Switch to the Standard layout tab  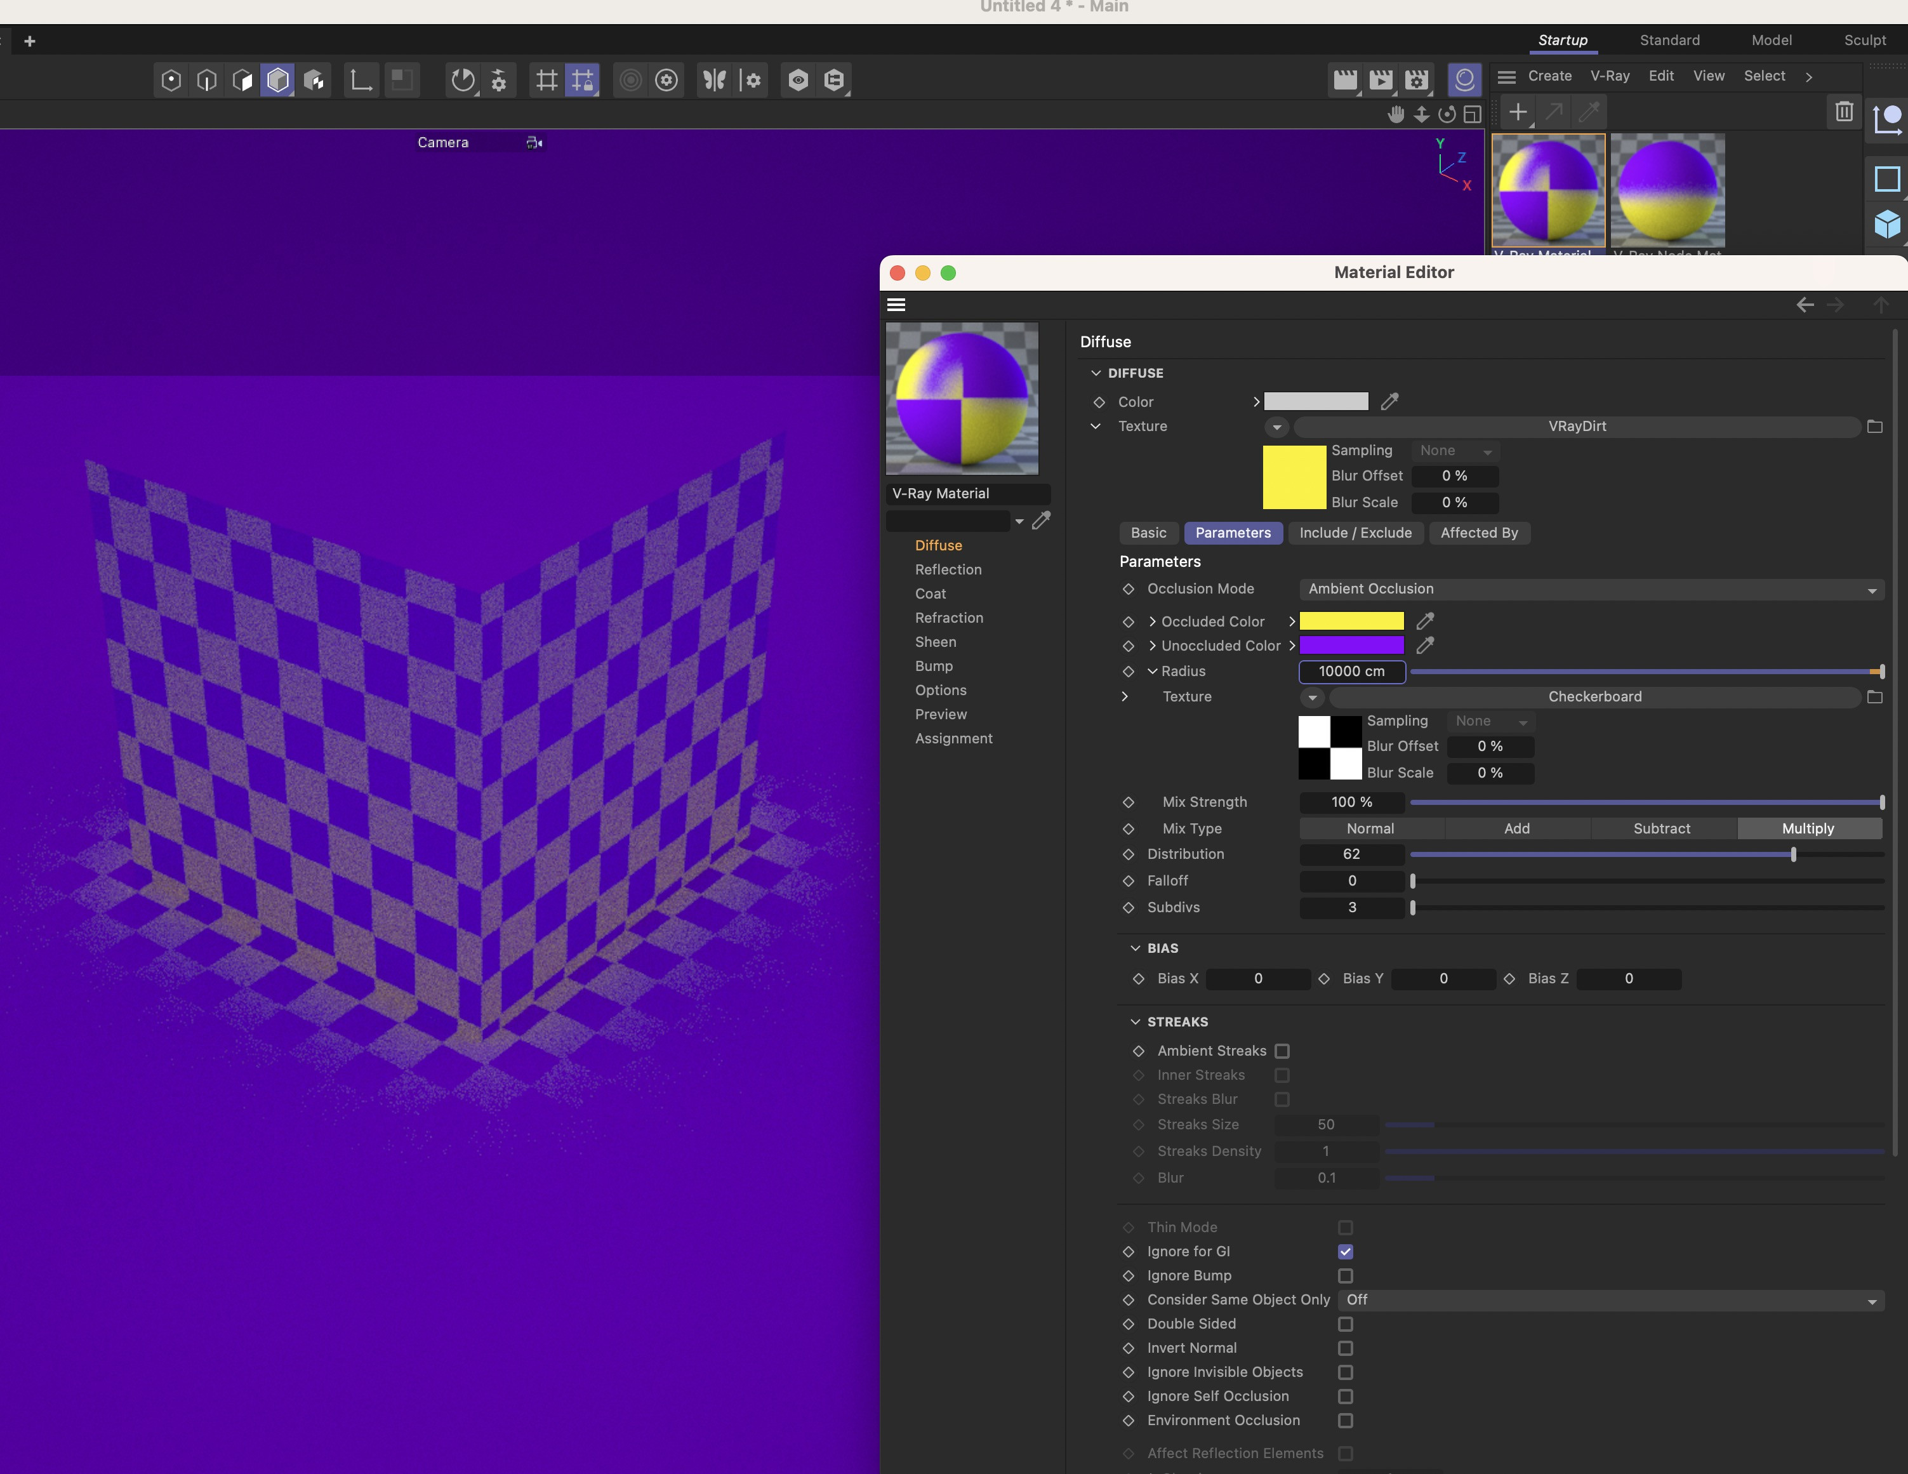pyautogui.click(x=1669, y=40)
